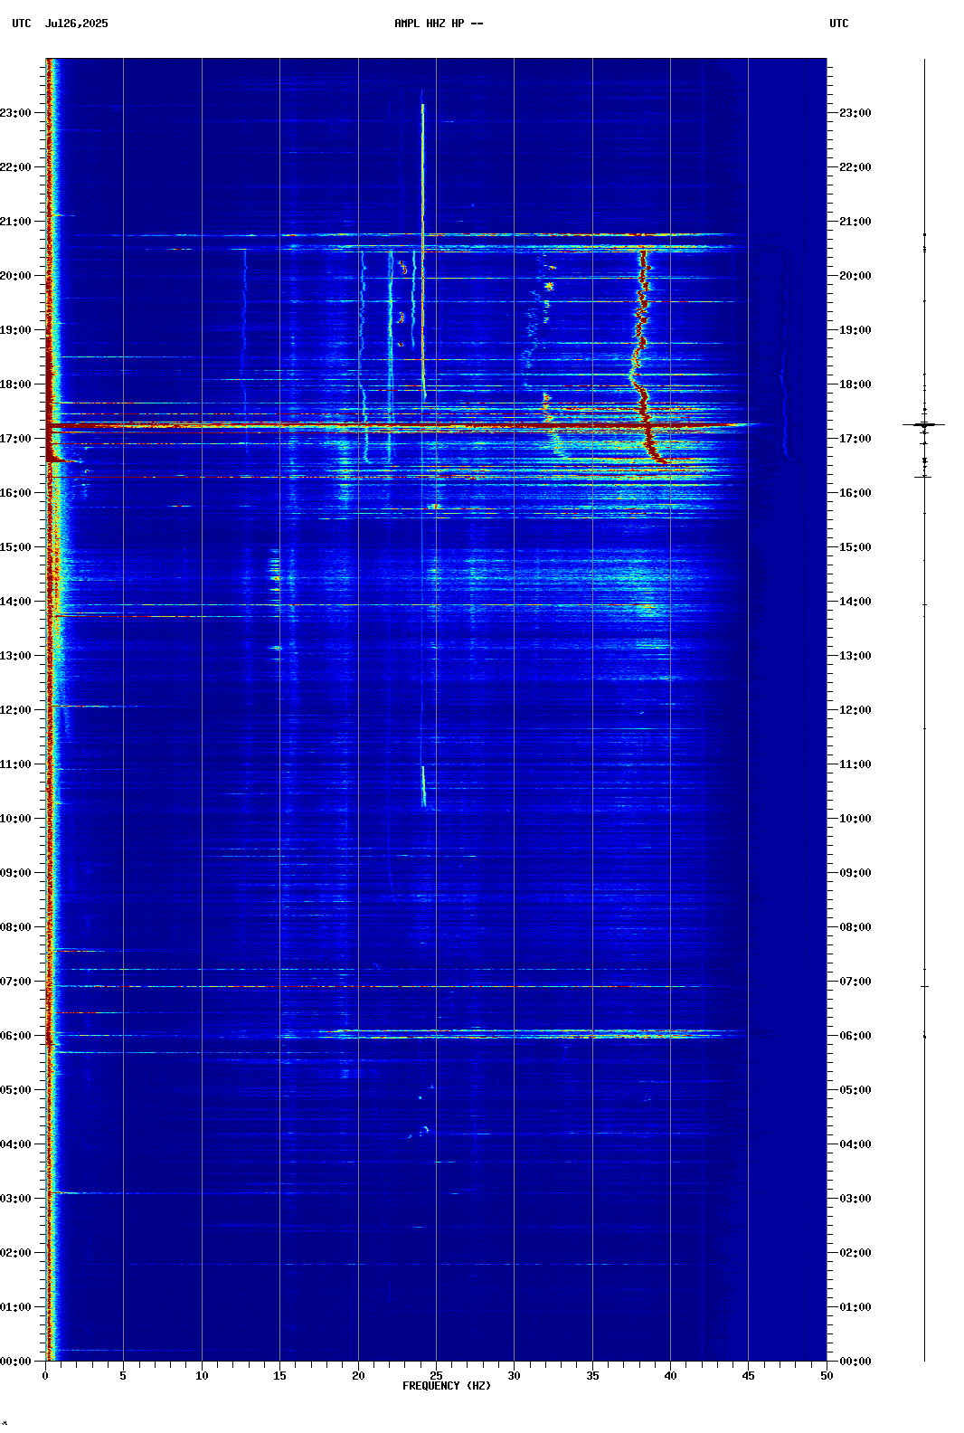
Task: Click the largest spike on the amplitude trace
Action: coord(924,424)
